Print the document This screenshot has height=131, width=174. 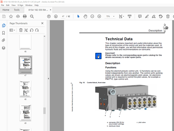coord(25,17)
